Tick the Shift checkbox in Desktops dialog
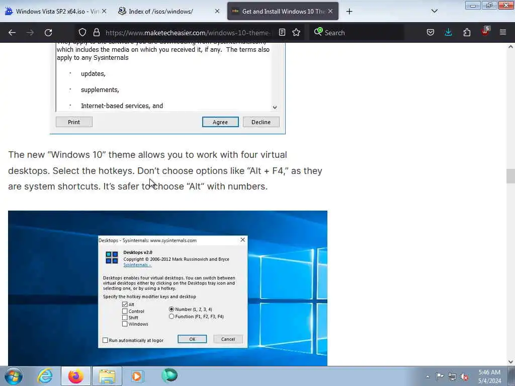Image resolution: width=515 pixels, height=386 pixels. [125, 318]
